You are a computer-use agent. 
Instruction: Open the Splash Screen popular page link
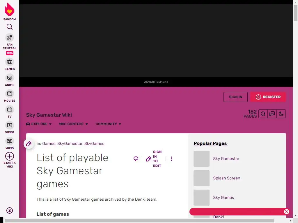click(226, 178)
